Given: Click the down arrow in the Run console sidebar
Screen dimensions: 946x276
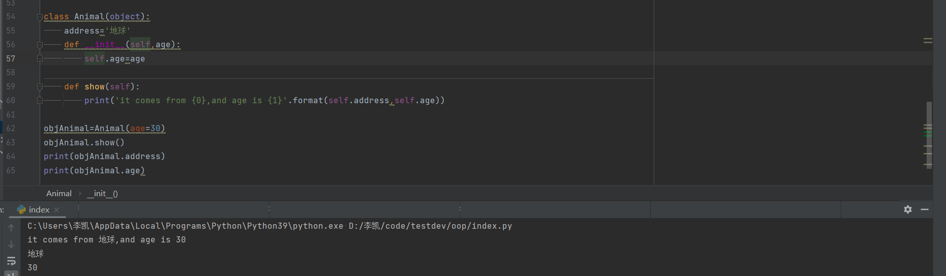Looking at the screenshot, I should pos(11,244).
